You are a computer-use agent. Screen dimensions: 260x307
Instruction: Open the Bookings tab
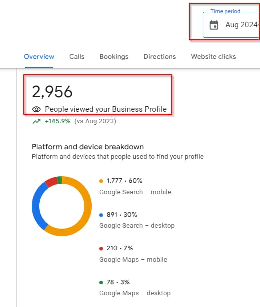pyautogui.click(x=114, y=57)
